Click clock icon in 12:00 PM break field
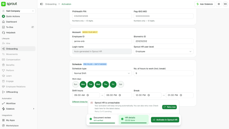 [x=149, y=95]
